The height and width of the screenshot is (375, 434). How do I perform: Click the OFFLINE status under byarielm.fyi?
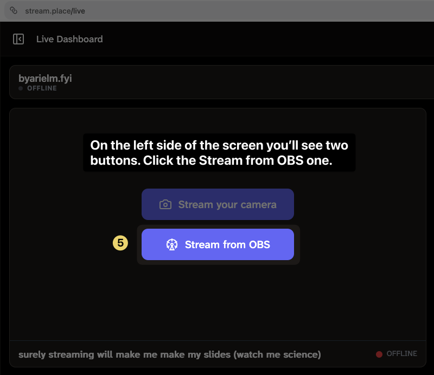coord(37,88)
